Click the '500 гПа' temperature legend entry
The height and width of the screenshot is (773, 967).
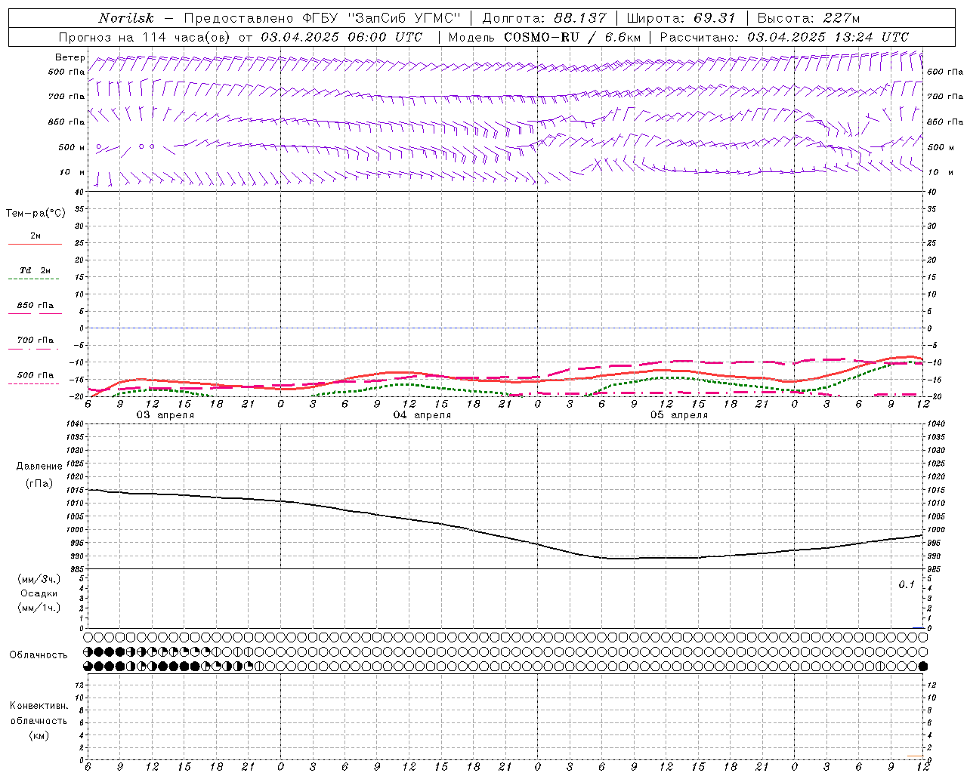tap(36, 374)
